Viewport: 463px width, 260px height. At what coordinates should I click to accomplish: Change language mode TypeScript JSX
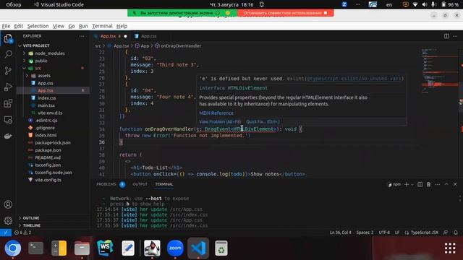[425, 233]
